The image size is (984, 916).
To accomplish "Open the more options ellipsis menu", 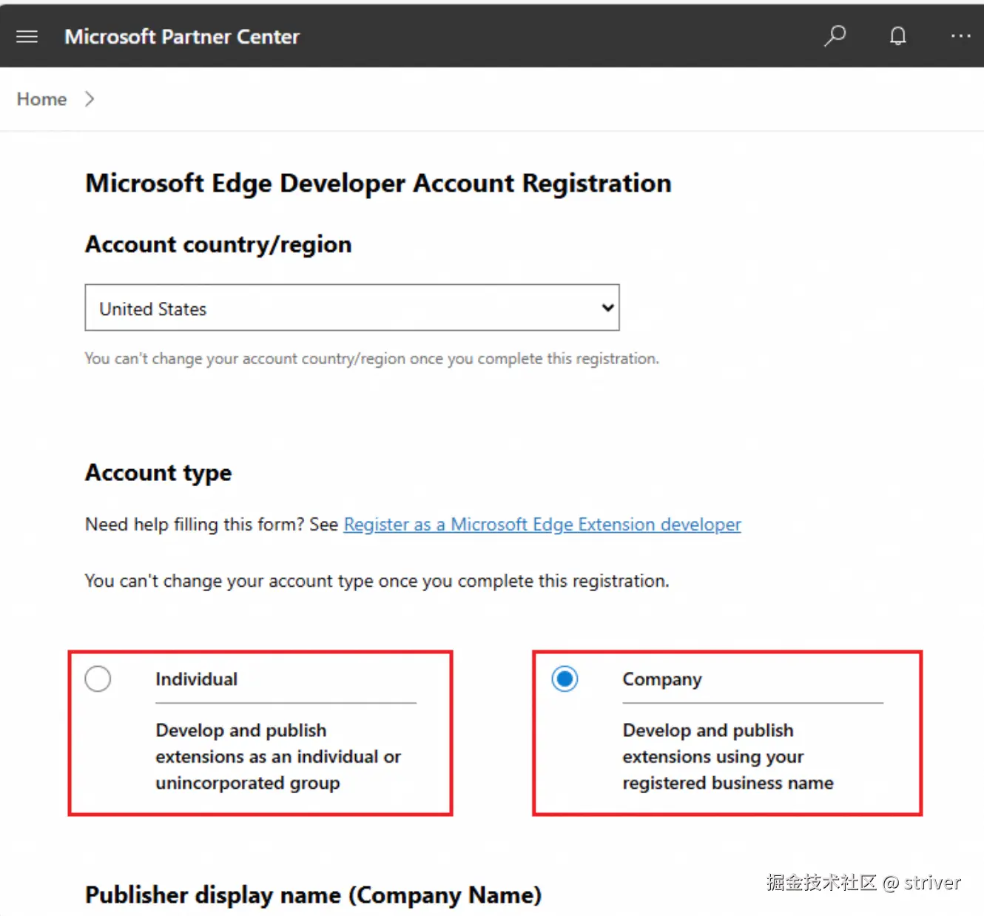I will pos(960,36).
